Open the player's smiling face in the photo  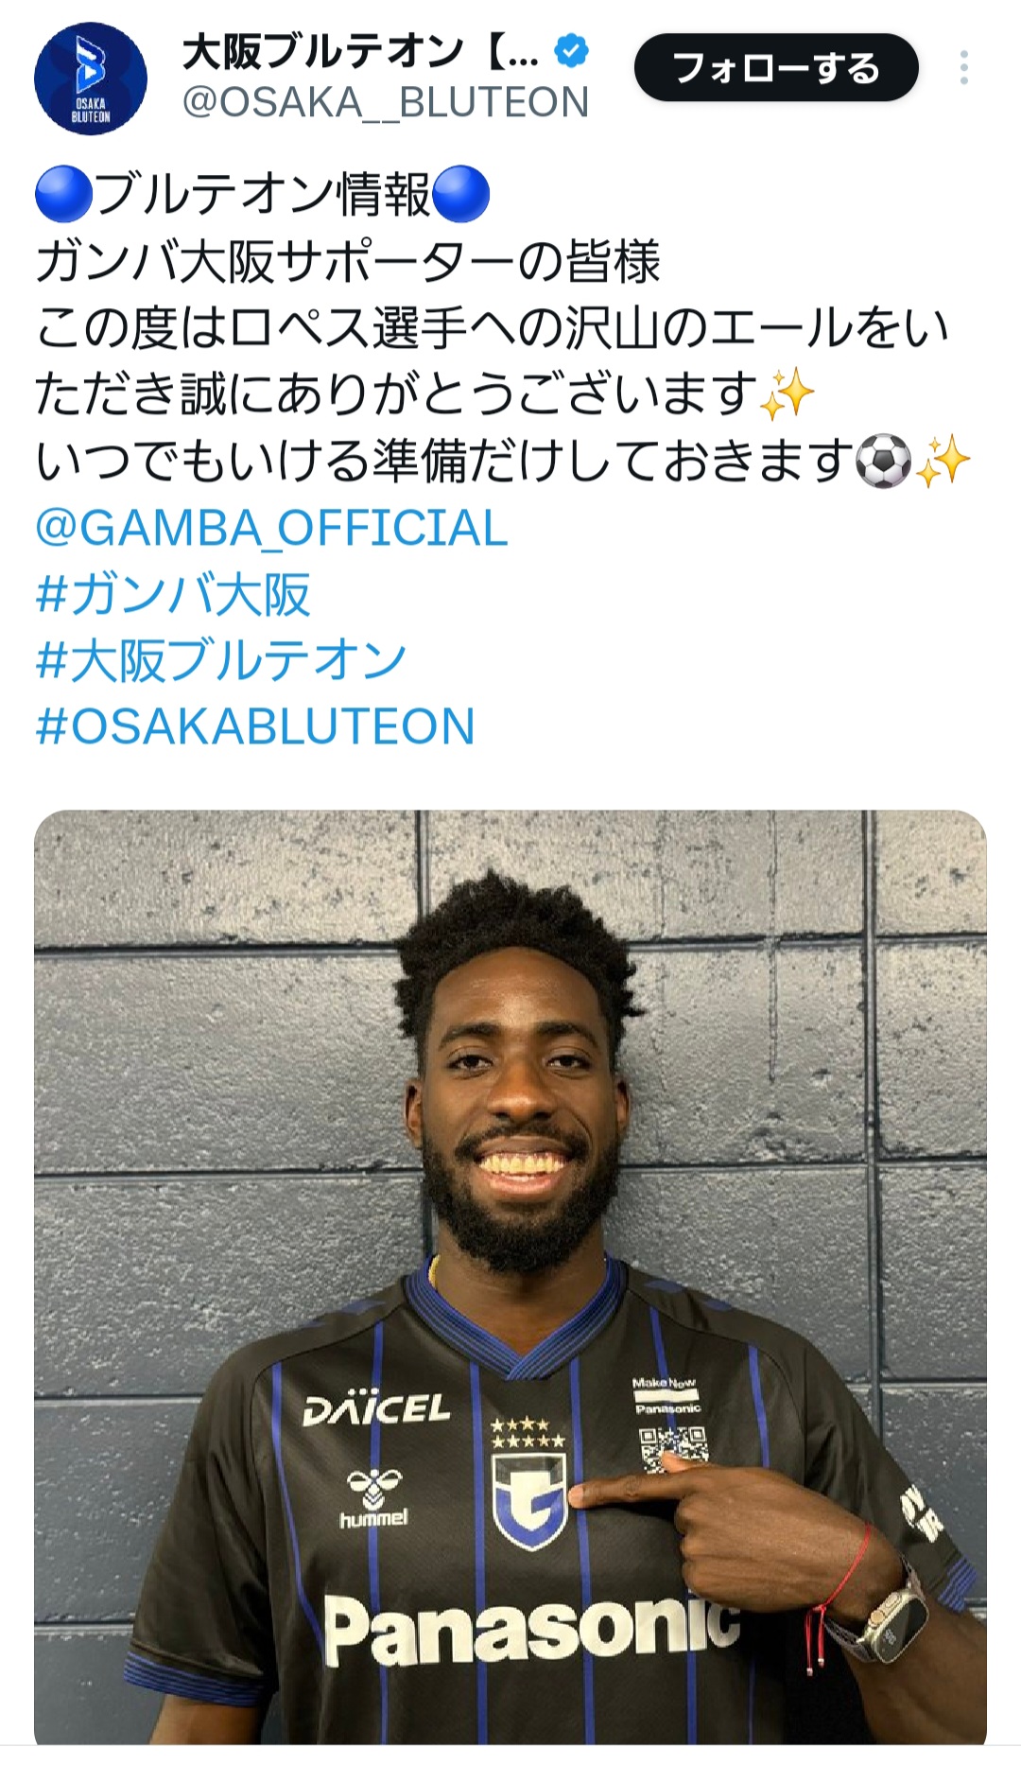[518, 1116]
